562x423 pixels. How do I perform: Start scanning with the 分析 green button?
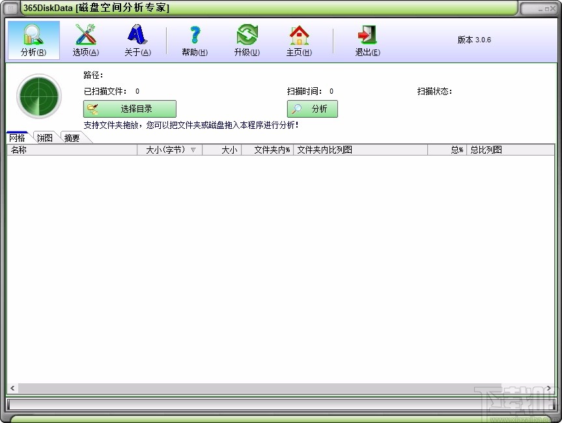click(312, 109)
